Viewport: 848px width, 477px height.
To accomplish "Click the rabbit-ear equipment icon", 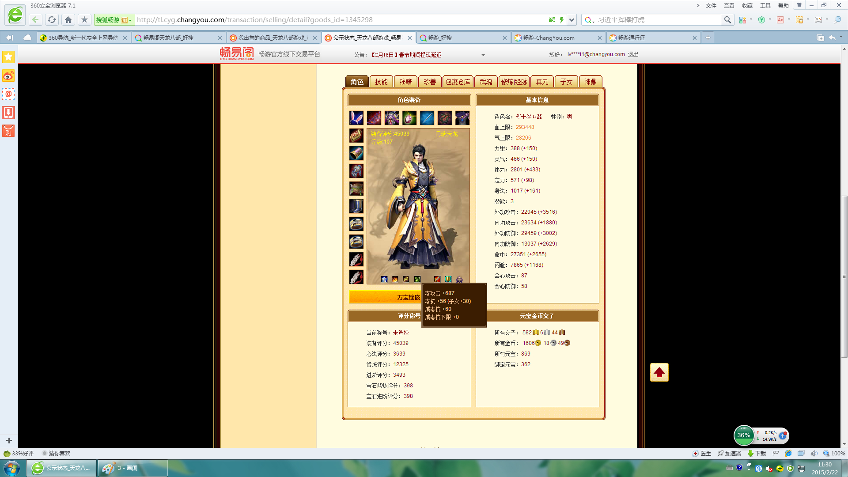I will tap(356, 118).
